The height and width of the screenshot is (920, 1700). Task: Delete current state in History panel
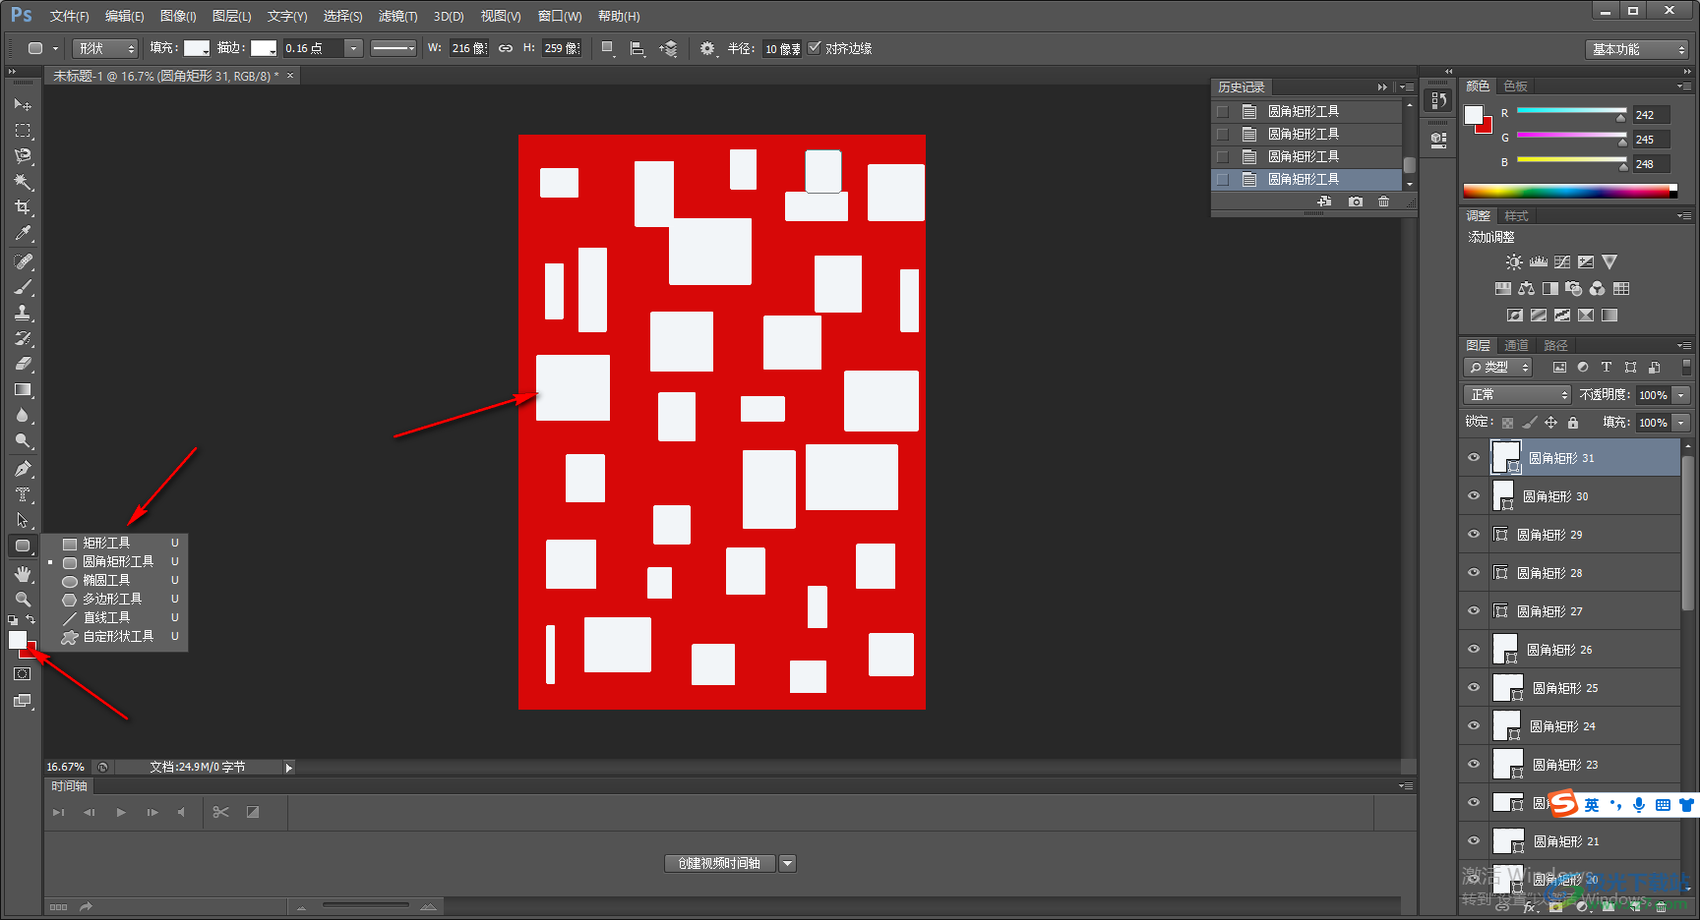(1383, 201)
